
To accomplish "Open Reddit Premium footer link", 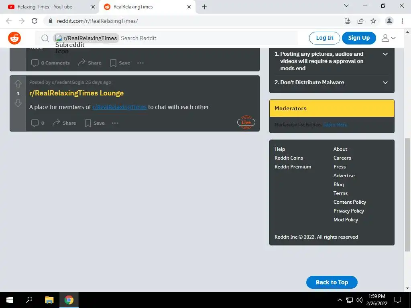I will (293, 167).
